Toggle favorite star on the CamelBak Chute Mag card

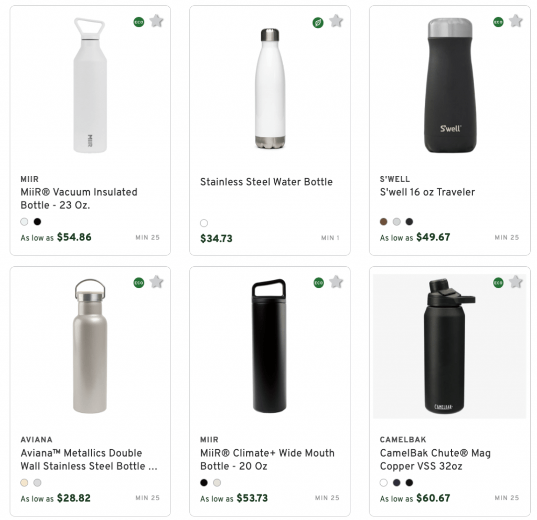[515, 282]
